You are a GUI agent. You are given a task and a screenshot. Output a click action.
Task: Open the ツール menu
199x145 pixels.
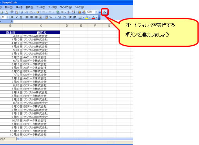click(41, 7)
